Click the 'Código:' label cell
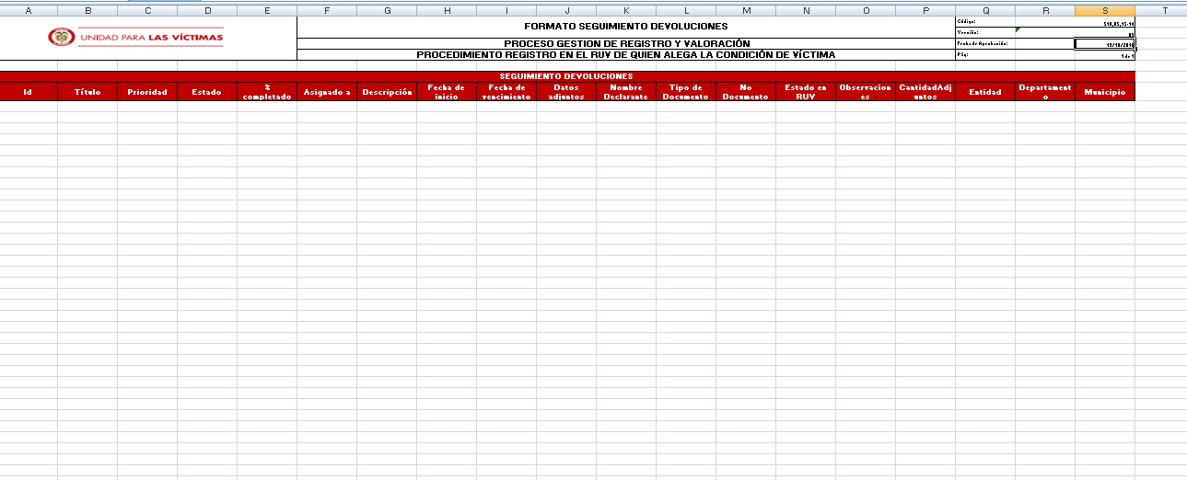Viewport: 1187px width, 480px height. click(985, 22)
